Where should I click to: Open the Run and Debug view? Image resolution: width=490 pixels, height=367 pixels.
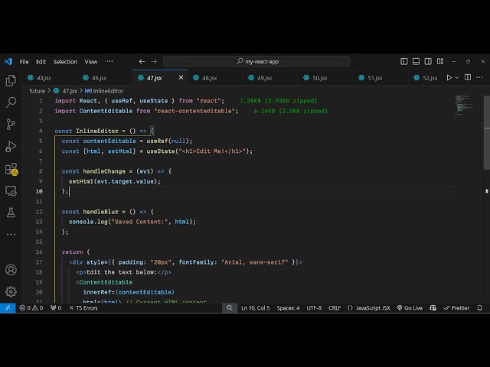pyautogui.click(x=11, y=146)
